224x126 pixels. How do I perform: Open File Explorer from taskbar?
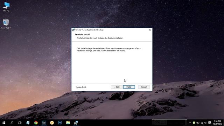[x=68, y=123]
